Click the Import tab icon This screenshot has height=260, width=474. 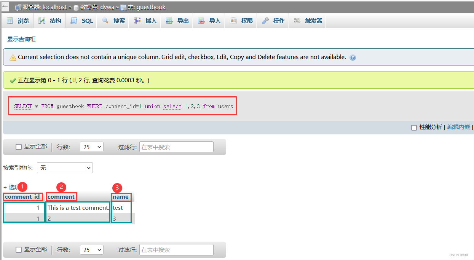201,21
